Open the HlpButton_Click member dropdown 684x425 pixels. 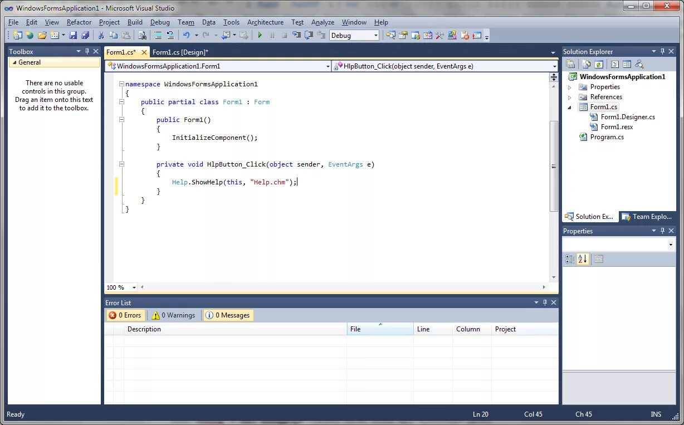click(x=554, y=66)
